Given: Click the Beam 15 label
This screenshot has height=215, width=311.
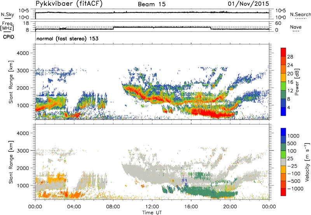Looking at the screenshot, I should point(152,4).
